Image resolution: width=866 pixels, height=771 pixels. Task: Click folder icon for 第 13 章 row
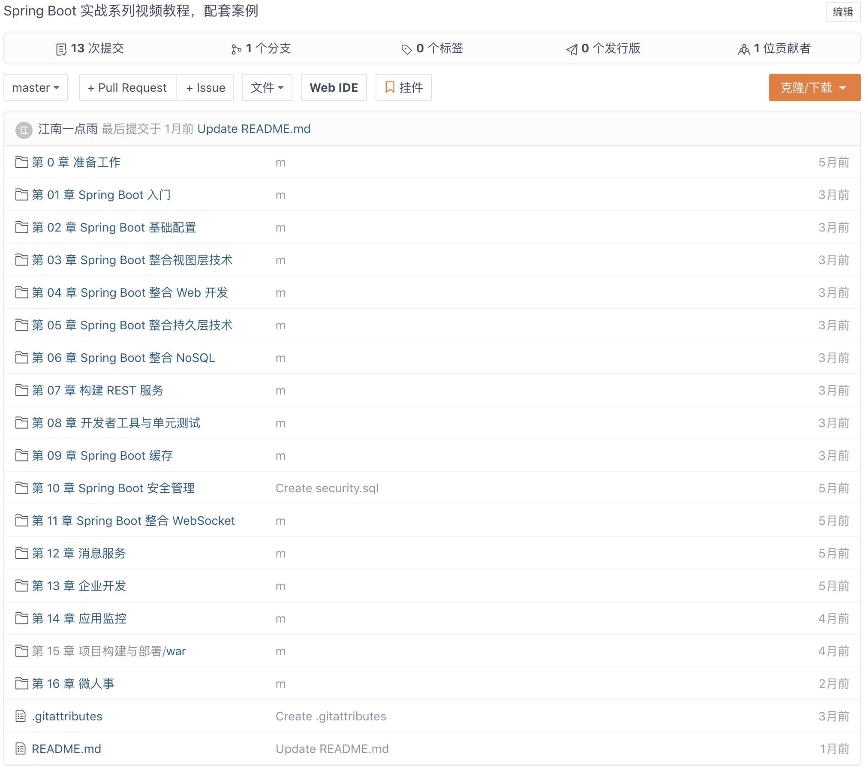(x=21, y=586)
